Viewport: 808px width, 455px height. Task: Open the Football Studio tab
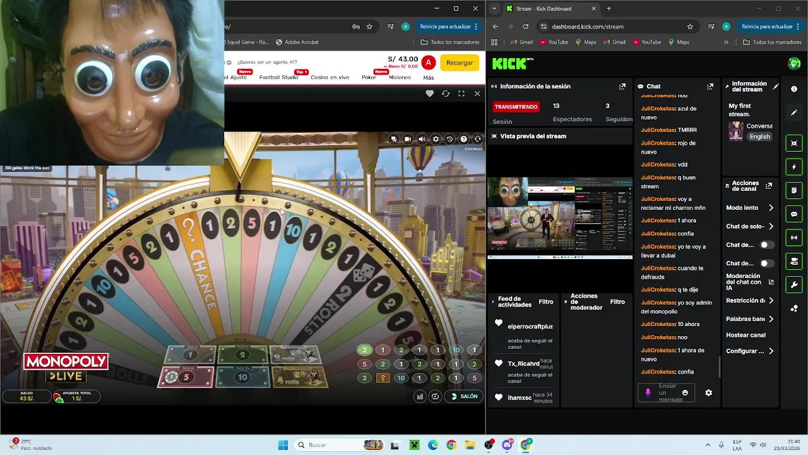(278, 77)
